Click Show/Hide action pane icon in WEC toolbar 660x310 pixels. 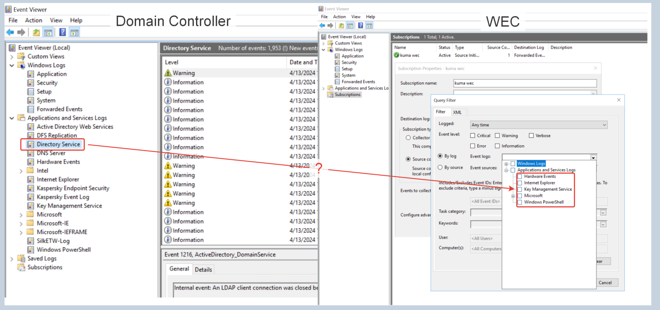pos(369,26)
